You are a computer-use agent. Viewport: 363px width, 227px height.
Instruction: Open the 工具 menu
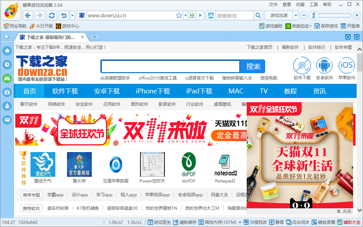(314, 5)
